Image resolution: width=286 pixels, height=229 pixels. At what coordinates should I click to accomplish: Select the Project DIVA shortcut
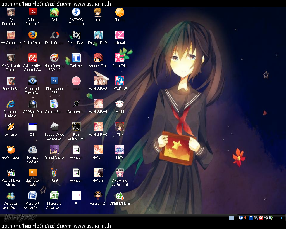(x=98, y=38)
